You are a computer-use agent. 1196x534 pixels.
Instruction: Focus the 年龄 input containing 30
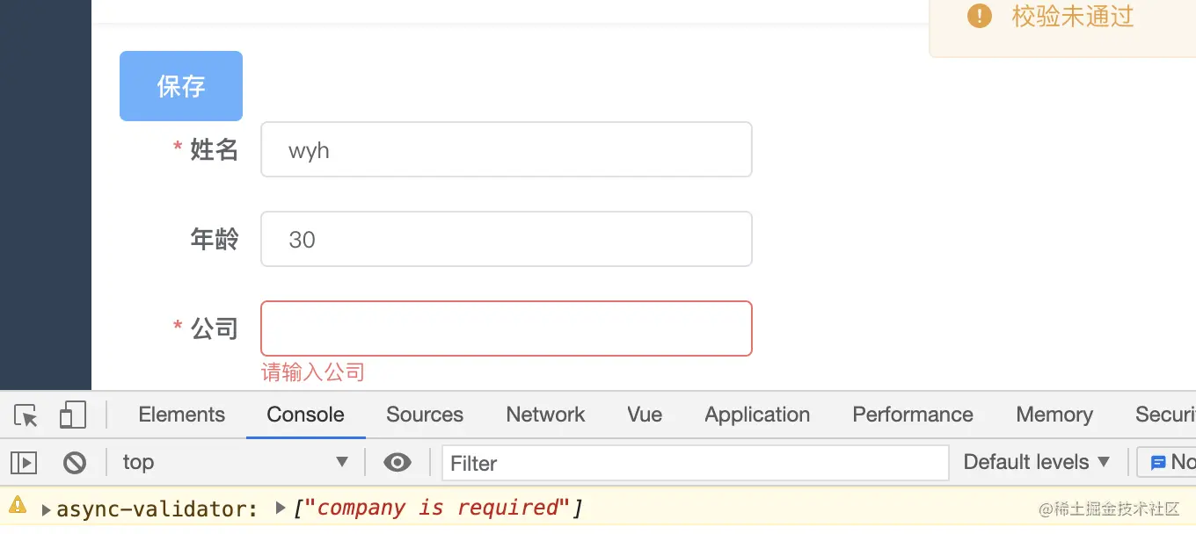coord(507,239)
